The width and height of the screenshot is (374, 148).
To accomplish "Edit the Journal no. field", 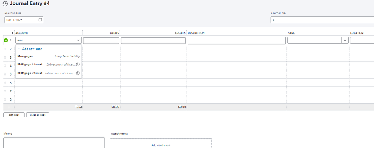I will 322,20.
